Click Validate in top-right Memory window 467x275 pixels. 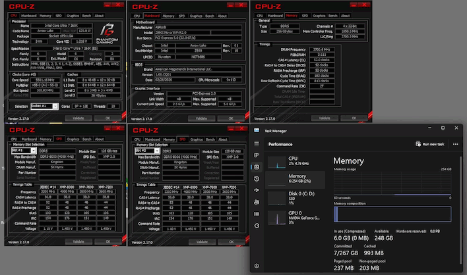[x=325, y=118]
